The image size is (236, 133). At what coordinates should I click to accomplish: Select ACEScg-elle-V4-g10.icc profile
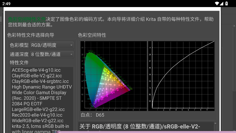[x=36, y=70]
